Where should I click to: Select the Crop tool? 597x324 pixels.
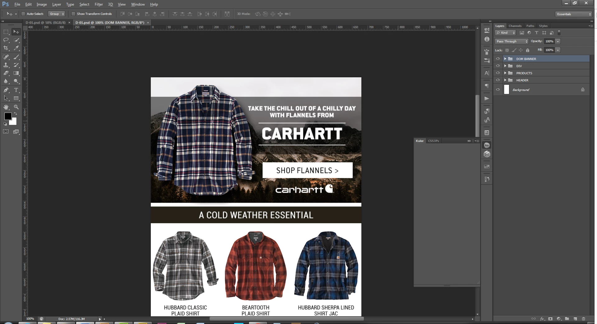tap(6, 48)
